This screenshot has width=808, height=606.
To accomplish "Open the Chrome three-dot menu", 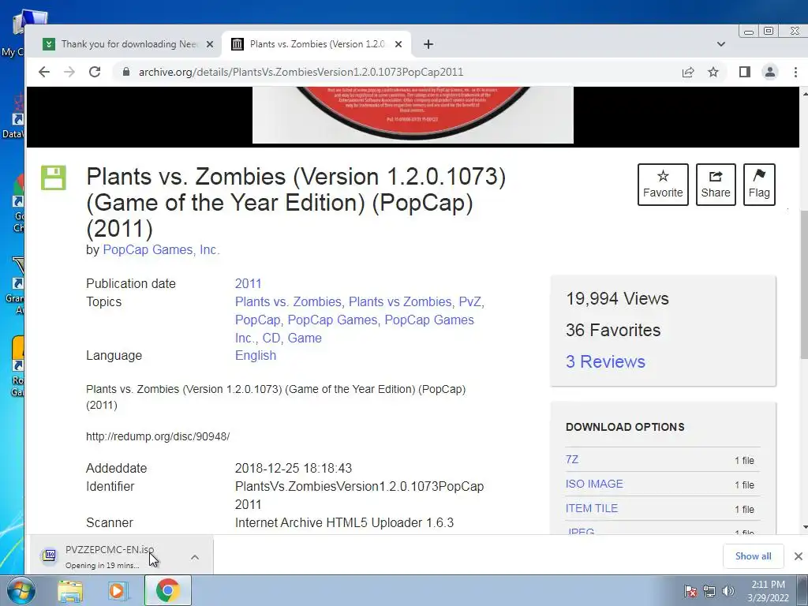I will pyautogui.click(x=795, y=72).
